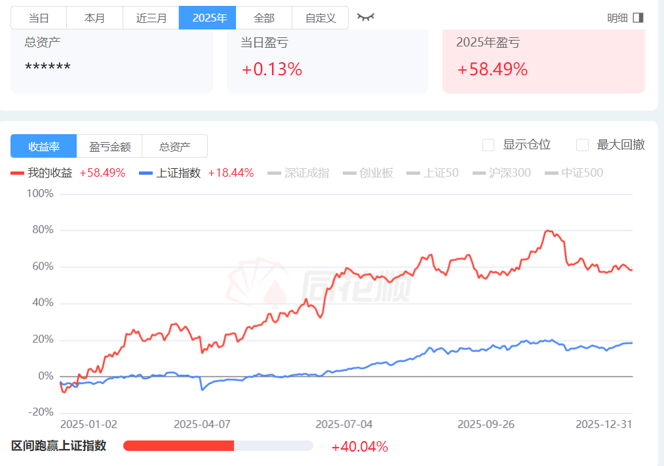
Task: Switch chart to 盈亏金额 view
Action: click(109, 147)
